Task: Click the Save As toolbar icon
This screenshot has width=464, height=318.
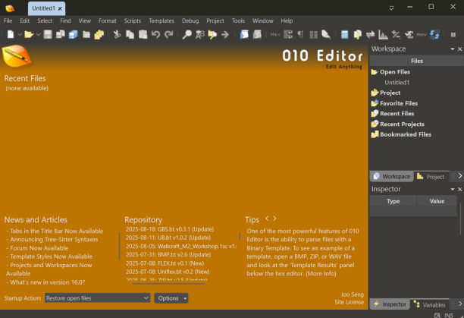Action: [61, 35]
